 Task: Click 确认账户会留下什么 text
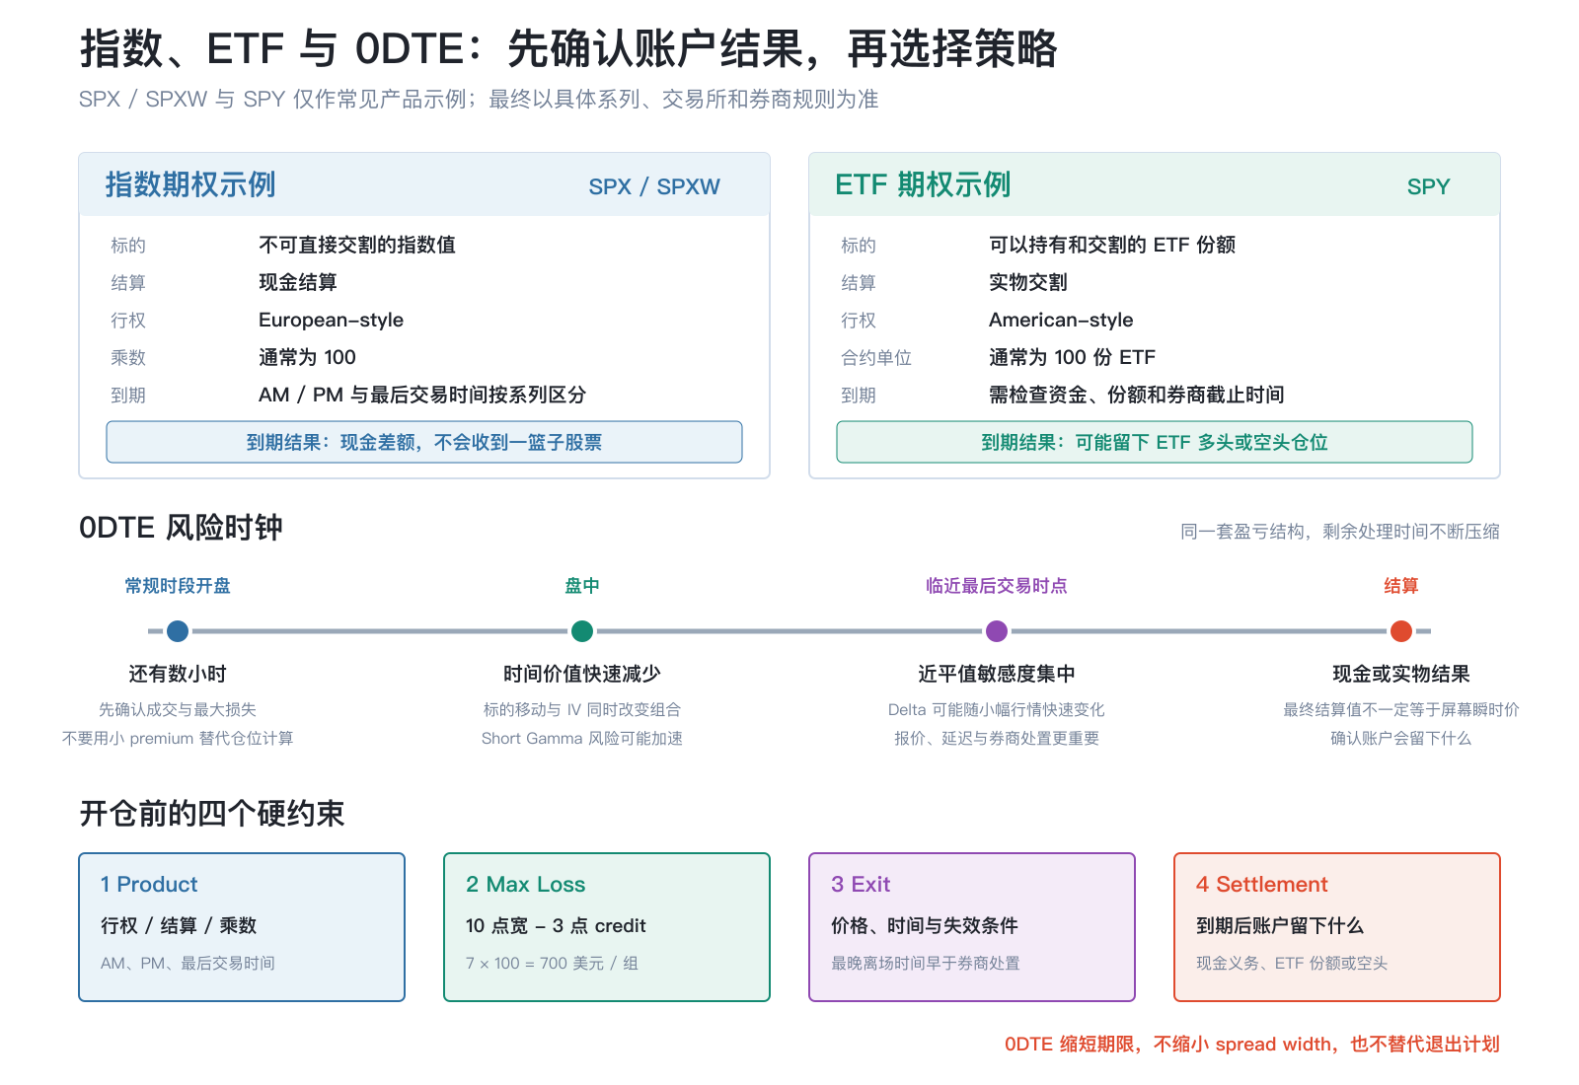click(1401, 738)
